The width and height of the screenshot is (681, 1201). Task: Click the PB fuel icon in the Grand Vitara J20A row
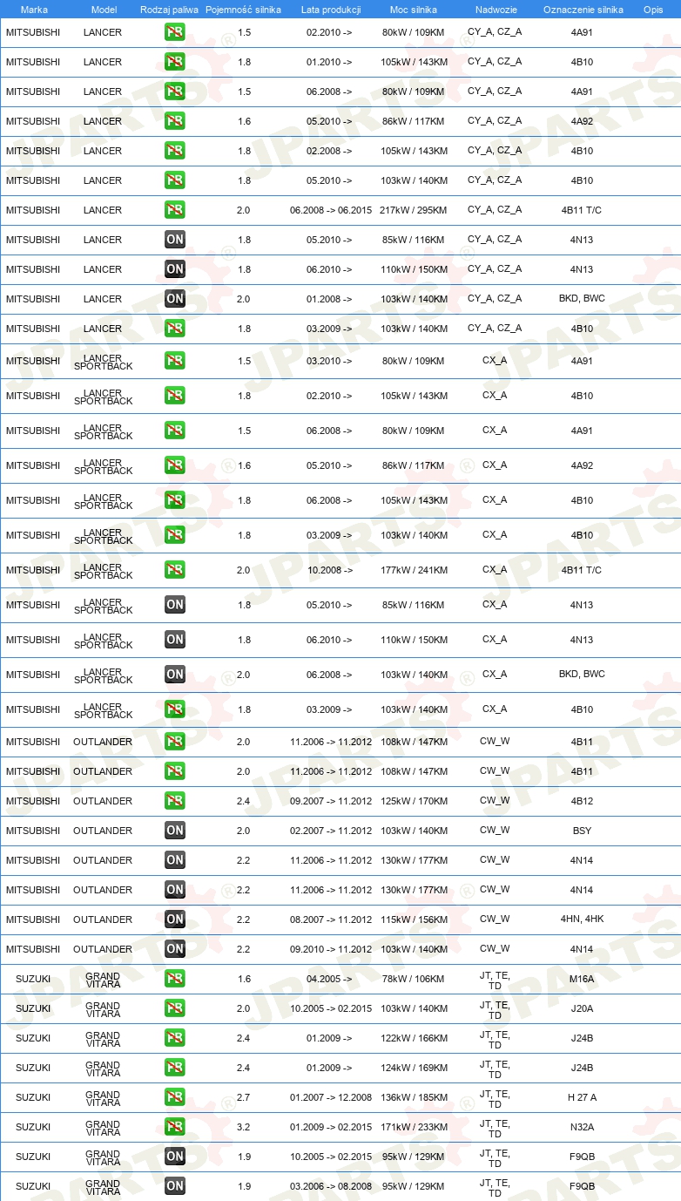point(174,1008)
